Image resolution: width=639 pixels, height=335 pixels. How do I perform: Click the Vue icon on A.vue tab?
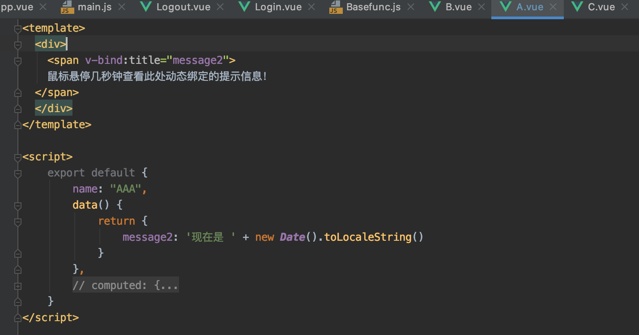tap(506, 7)
